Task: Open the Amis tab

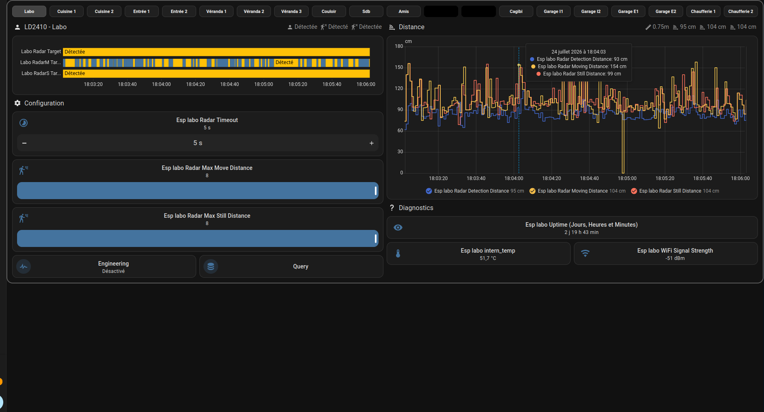Action: tap(404, 11)
